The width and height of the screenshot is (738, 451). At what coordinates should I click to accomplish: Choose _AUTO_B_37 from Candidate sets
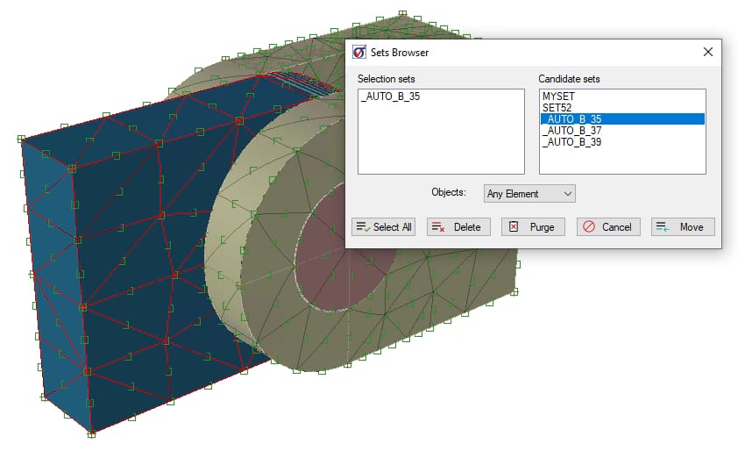coord(571,130)
